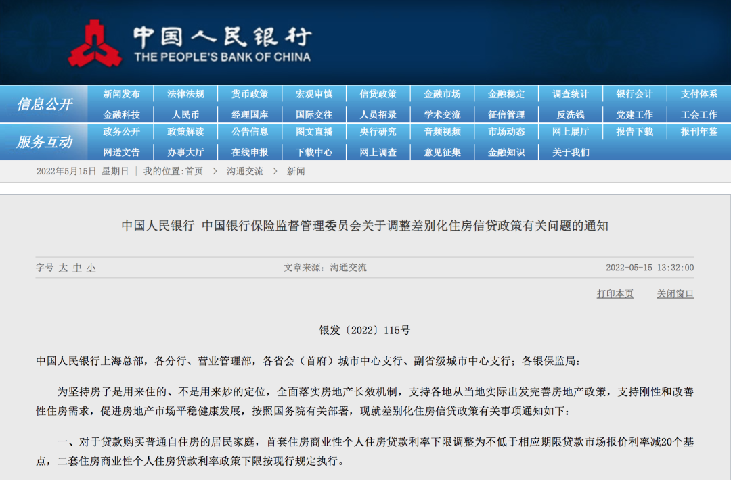The width and height of the screenshot is (731, 480).
Task: Open the 人民币 section
Action: [185, 115]
